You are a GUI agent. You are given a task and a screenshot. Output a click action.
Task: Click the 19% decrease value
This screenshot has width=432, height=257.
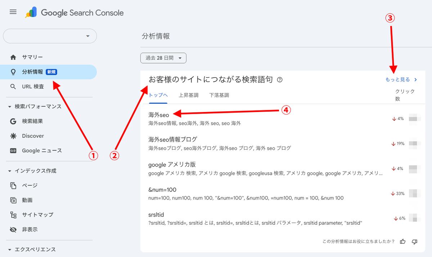coord(398,144)
